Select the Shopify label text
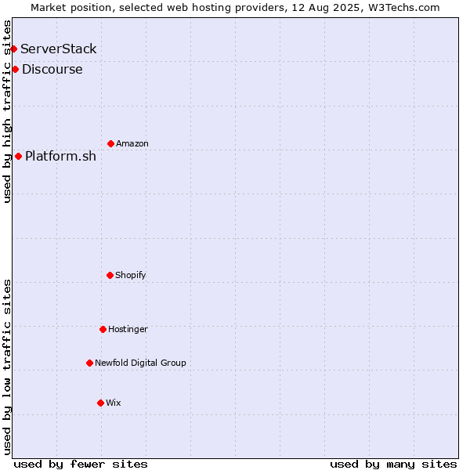The height and width of the screenshot is (470, 470). (131, 275)
